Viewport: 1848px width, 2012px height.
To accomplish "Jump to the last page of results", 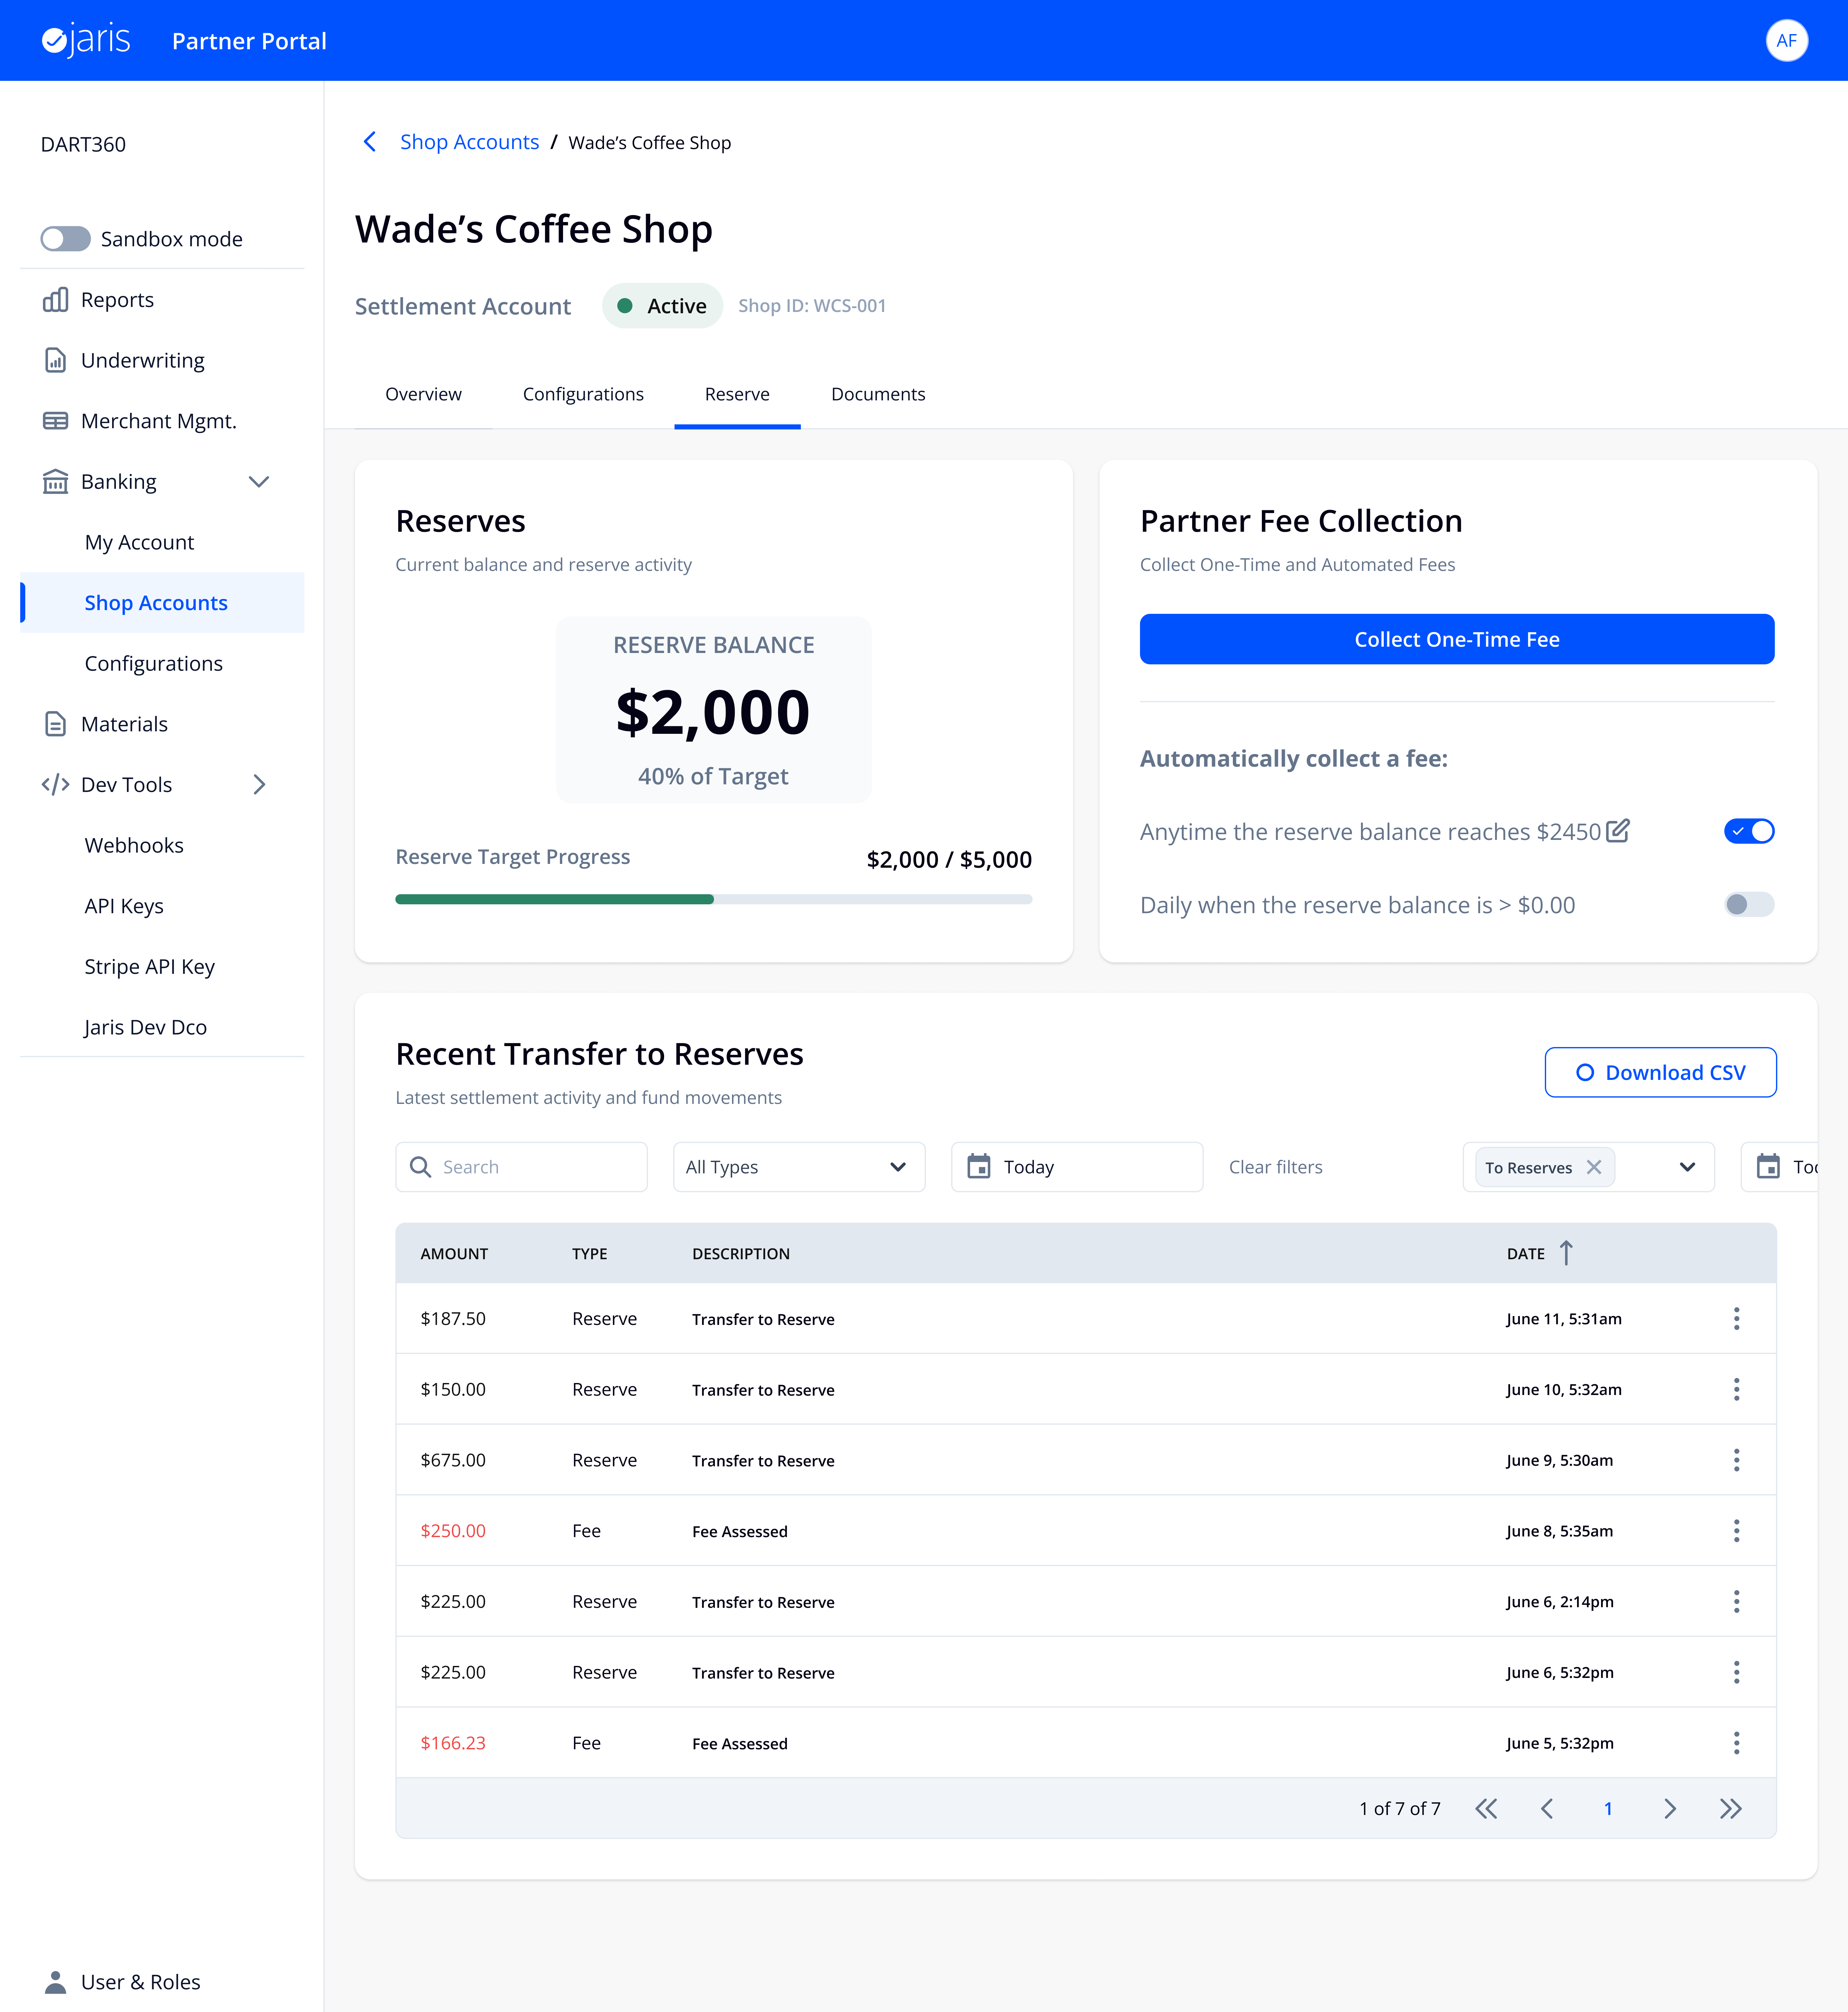I will pos(1731,1809).
